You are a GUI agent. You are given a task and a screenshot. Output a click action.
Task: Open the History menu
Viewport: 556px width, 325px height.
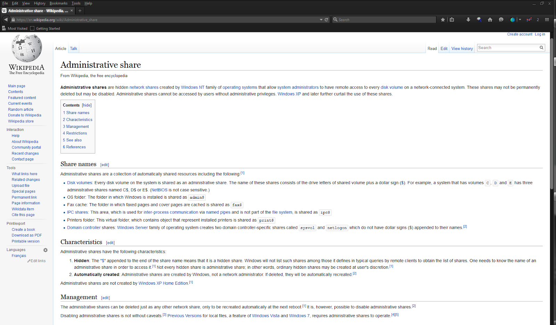[x=40, y=3]
